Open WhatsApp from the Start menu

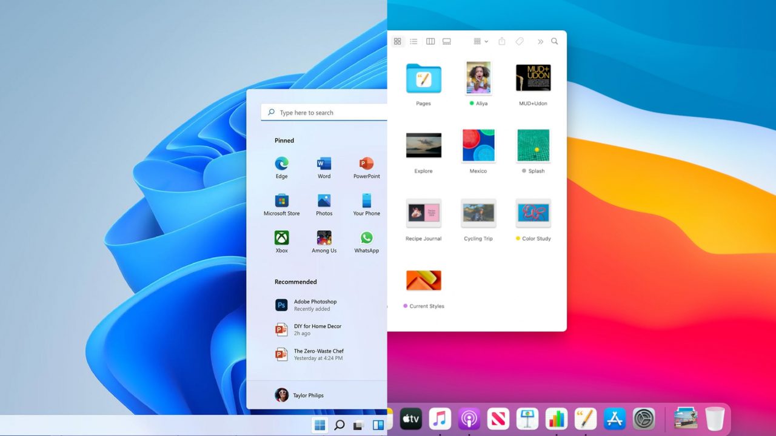[366, 238]
